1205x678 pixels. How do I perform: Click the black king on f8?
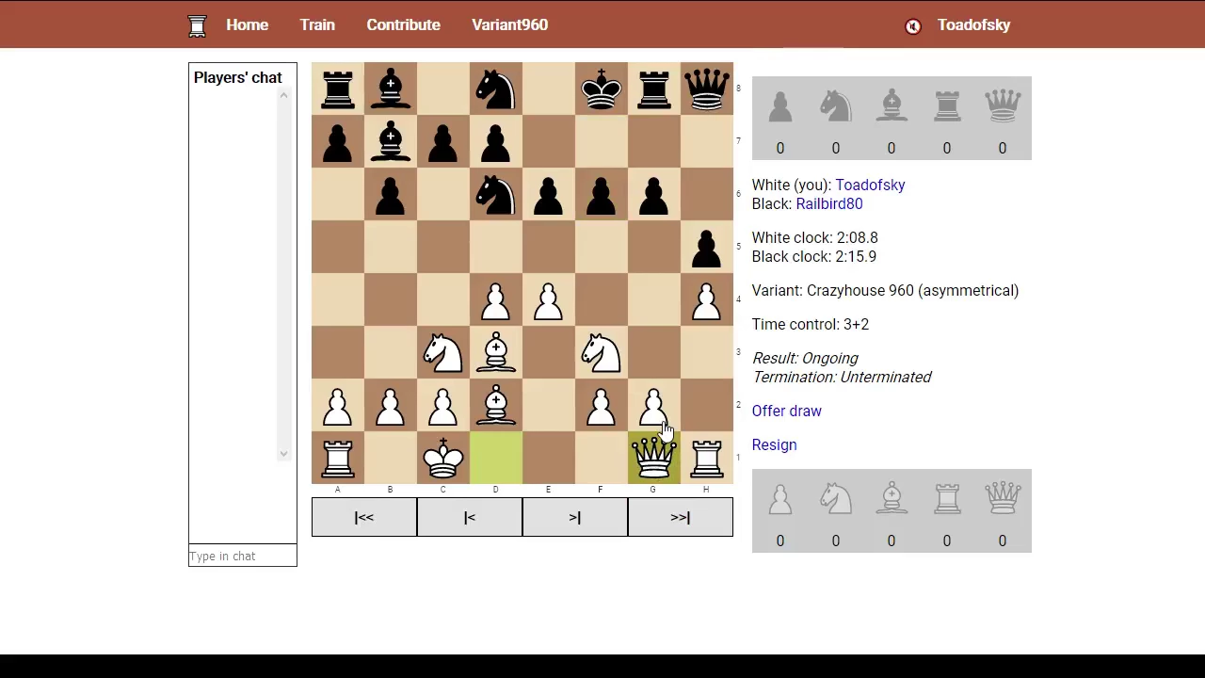click(x=601, y=89)
